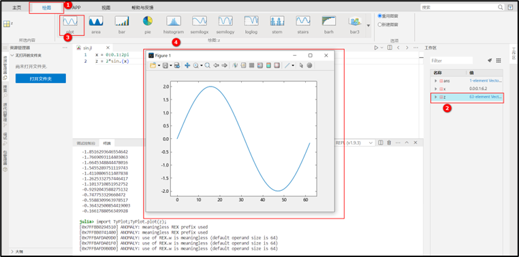
Task: Click the clear workspace broom icon
Action: 490,61
